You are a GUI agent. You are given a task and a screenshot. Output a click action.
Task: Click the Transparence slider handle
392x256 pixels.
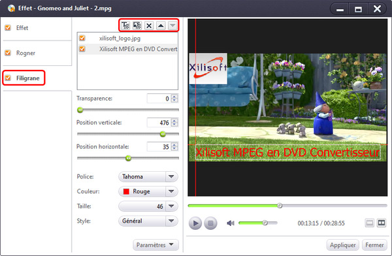(80, 110)
